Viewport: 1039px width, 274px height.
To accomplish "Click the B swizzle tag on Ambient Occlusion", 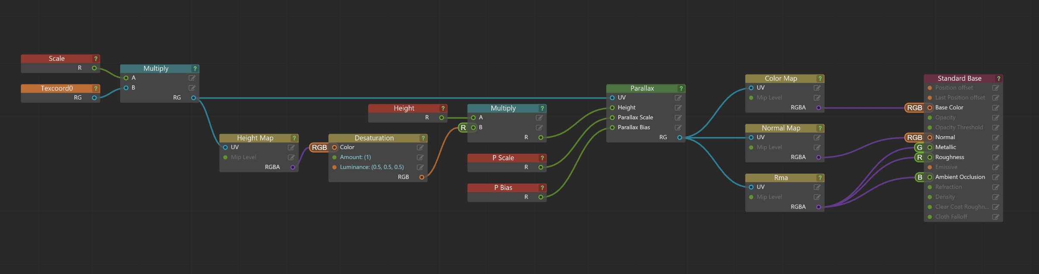I will pyautogui.click(x=920, y=177).
